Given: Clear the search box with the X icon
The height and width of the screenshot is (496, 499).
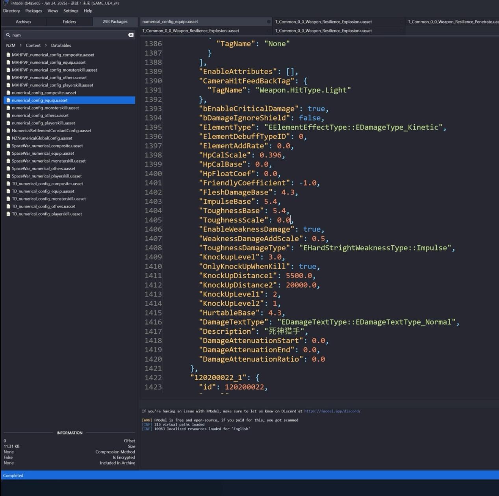Looking at the screenshot, I should pyautogui.click(x=131, y=35).
